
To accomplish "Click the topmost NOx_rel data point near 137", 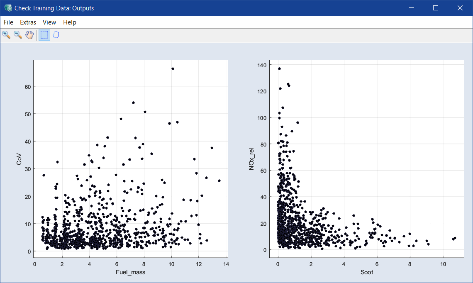I will click(x=279, y=69).
